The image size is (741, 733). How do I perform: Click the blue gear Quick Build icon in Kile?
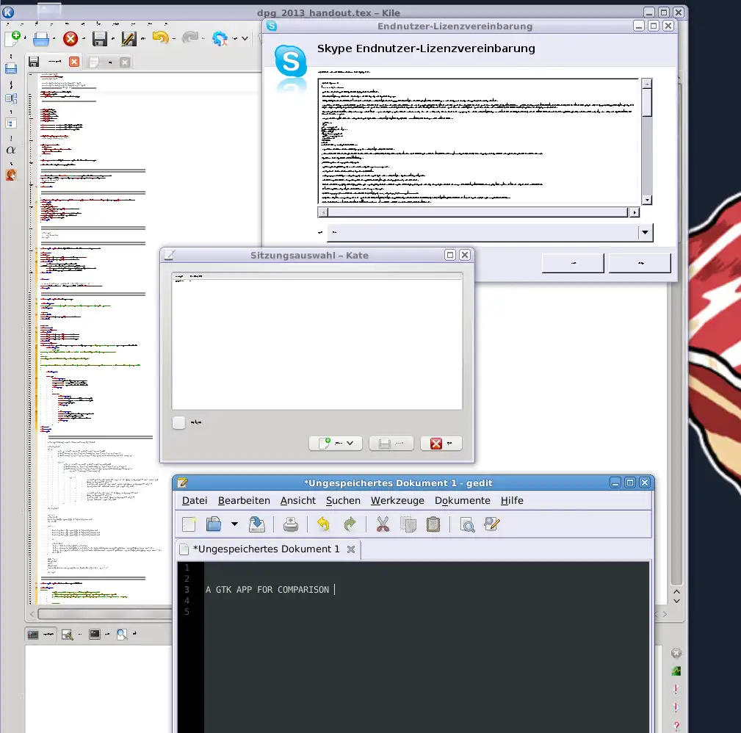(x=220, y=38)
